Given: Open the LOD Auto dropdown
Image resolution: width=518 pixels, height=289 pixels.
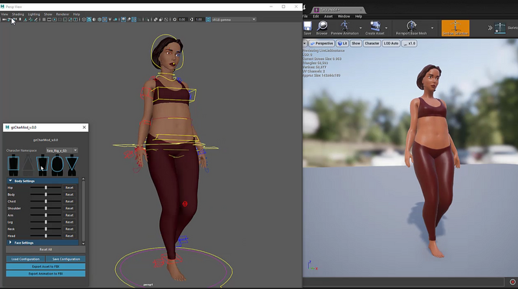Looking at the screenshot, I should point(390,43).
